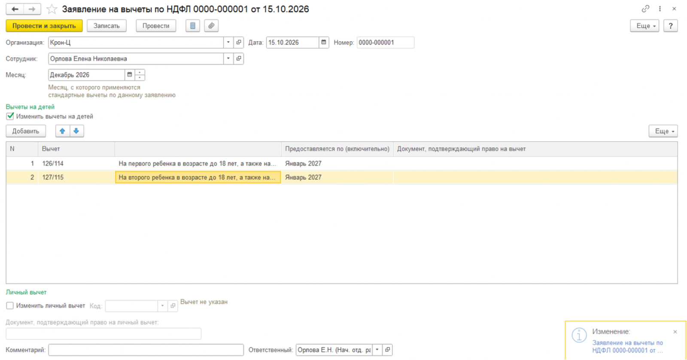Copy link to this document icon

(645, 9)
